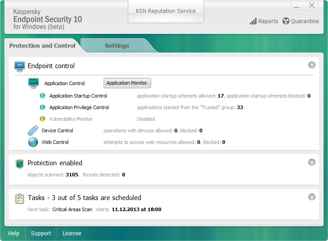Click the Web Control globe icon
This screenshot has height=241, width=328.
pos(33,142)
